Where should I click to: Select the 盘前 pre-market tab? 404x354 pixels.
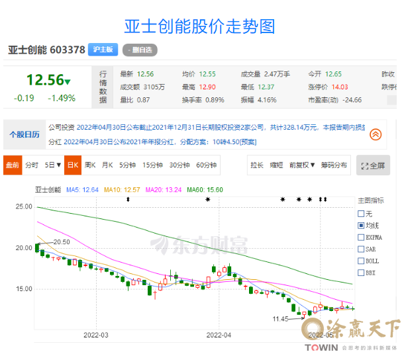[13, 165]
